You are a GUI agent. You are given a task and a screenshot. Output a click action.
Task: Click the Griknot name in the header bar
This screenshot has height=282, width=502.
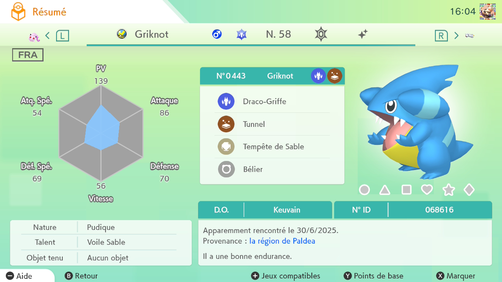(x=151, y=34)
